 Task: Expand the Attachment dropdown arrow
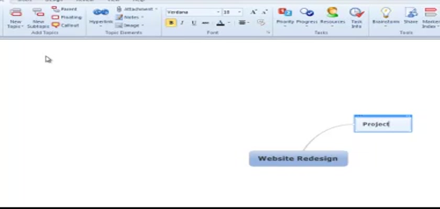[x=156, y=9]
